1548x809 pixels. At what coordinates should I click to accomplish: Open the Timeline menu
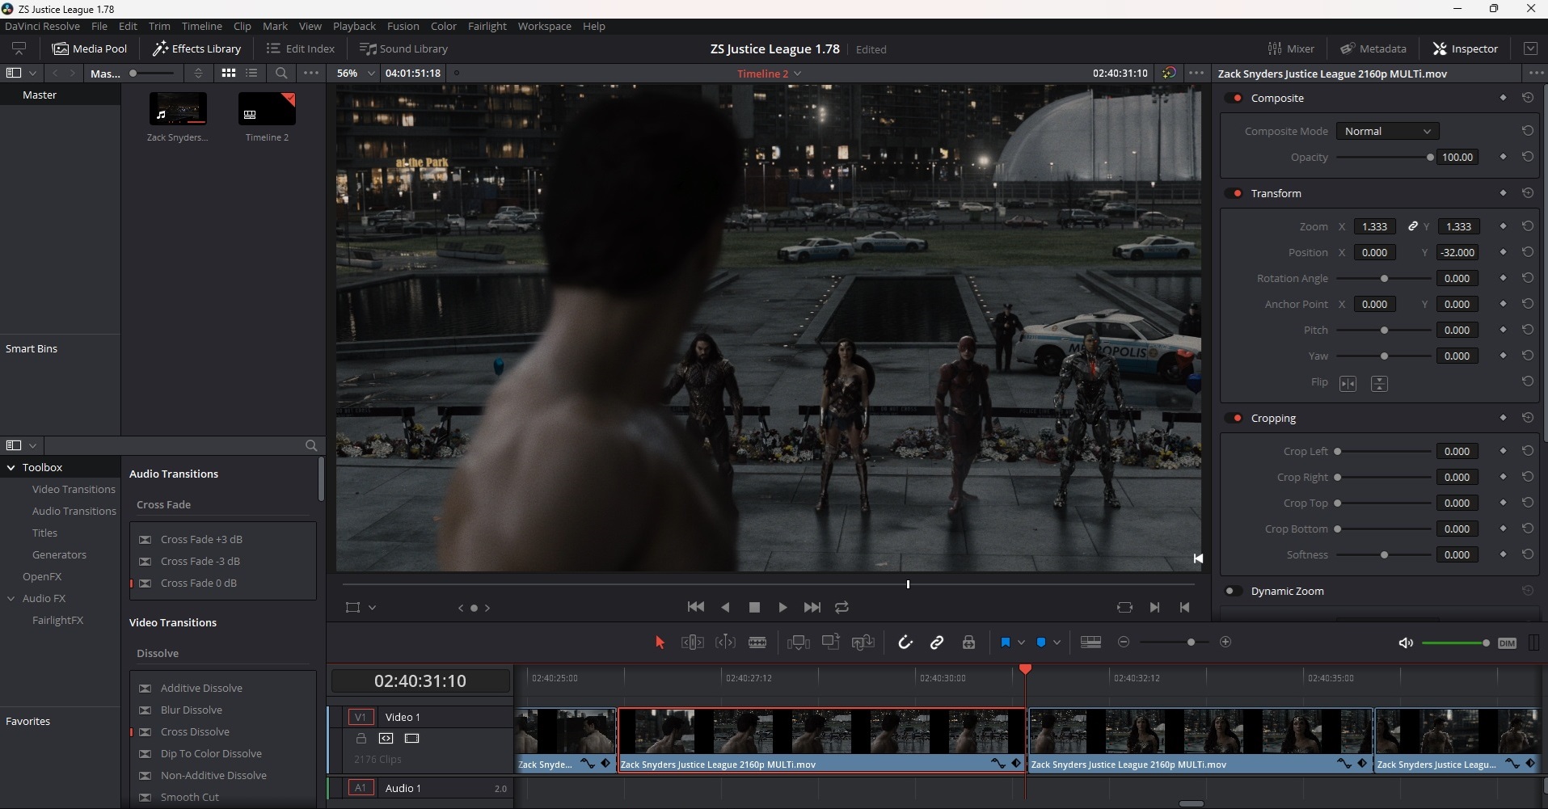click(x=201, y=26)
